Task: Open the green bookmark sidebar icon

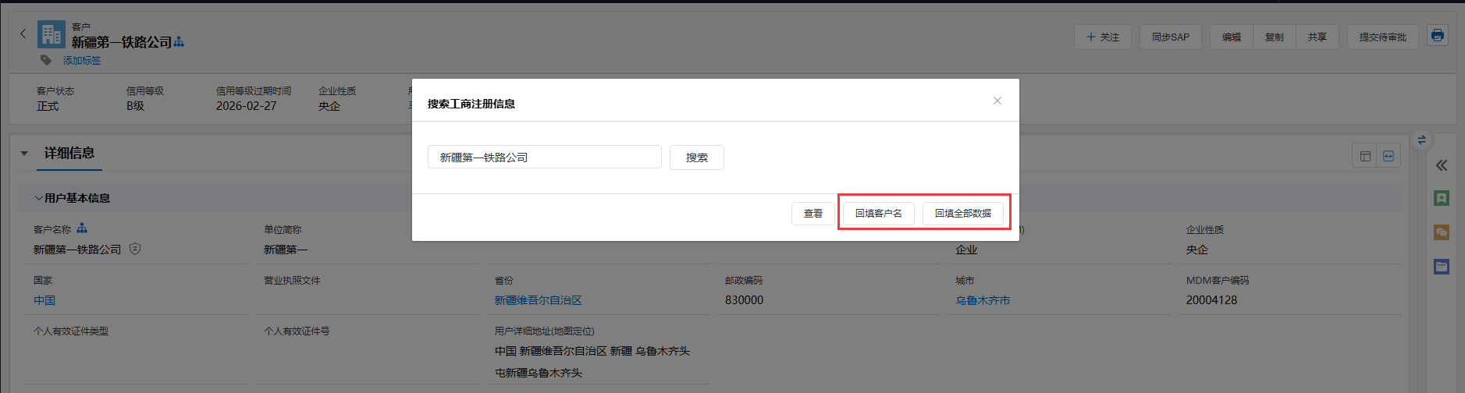Action: 1441,198
